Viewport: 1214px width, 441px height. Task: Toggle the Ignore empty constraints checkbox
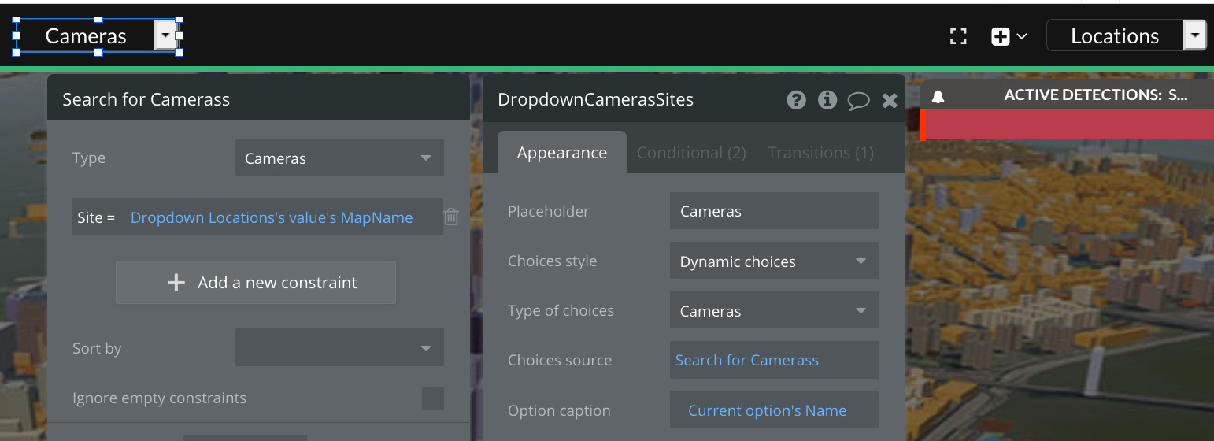point(432,398)
